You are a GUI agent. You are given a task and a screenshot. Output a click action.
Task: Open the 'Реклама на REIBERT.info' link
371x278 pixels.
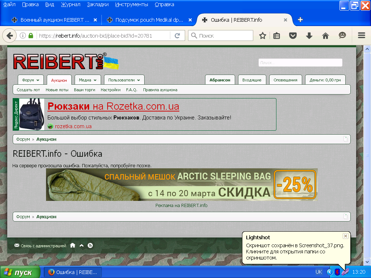[x=181, y=206]
